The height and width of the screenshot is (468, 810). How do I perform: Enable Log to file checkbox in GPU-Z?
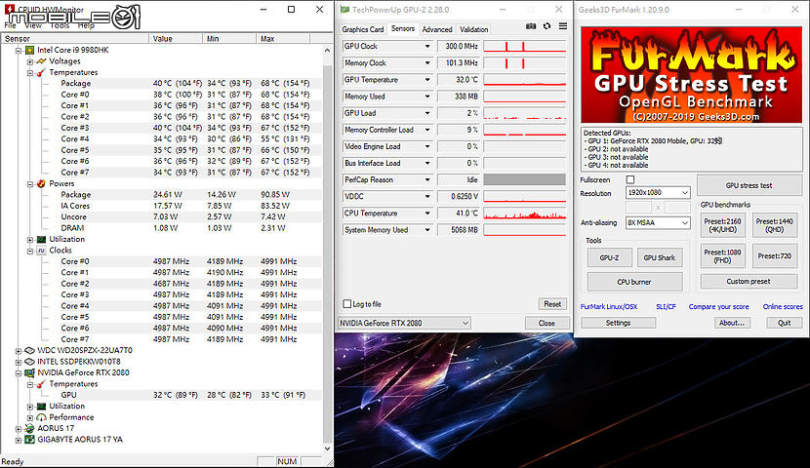[347, 304]
